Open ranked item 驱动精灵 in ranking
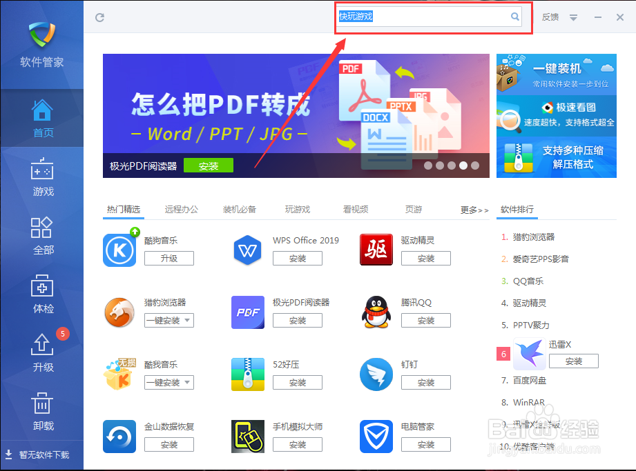636x471 pixels. click(x=530, y=303)
